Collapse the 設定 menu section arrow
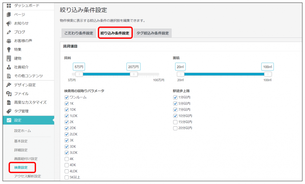The width and height of the screenshot is (305, 184). pyautogui.click(x=53, y=120)
